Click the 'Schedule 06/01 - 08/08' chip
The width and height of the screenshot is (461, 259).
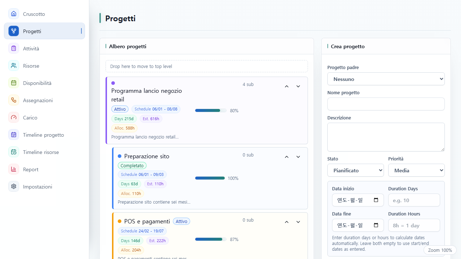click(156, 109)
